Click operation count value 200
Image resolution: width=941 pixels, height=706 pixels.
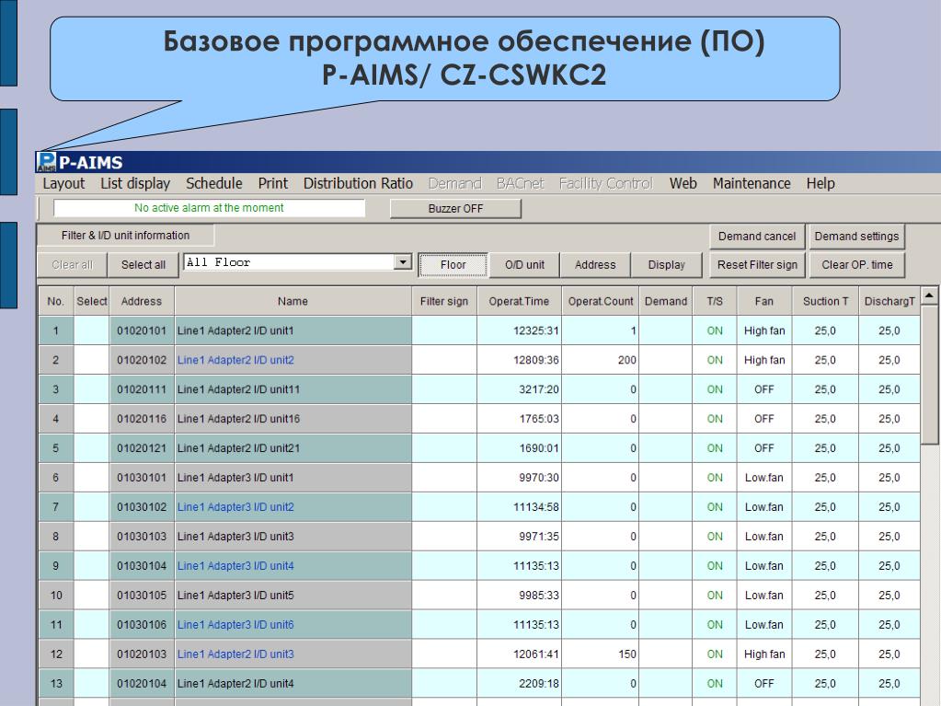[x=627, y=360]
